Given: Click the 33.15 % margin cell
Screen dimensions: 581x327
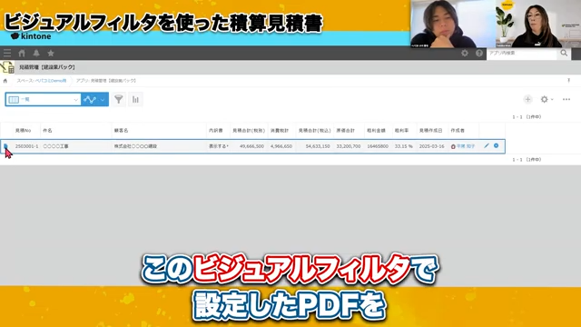Looking at the screenshot, I should point(404,146).
